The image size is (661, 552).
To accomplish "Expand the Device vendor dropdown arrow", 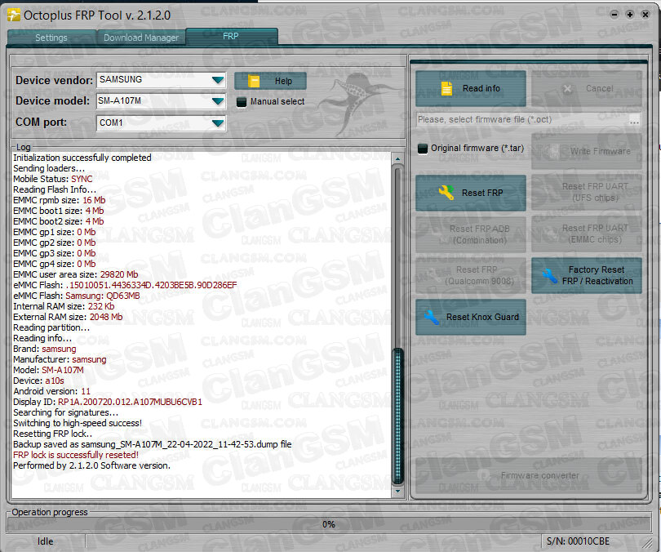I will [x=218, y=80].
